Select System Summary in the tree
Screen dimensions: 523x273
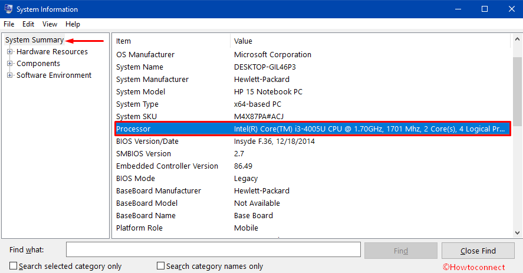(34, 40)
